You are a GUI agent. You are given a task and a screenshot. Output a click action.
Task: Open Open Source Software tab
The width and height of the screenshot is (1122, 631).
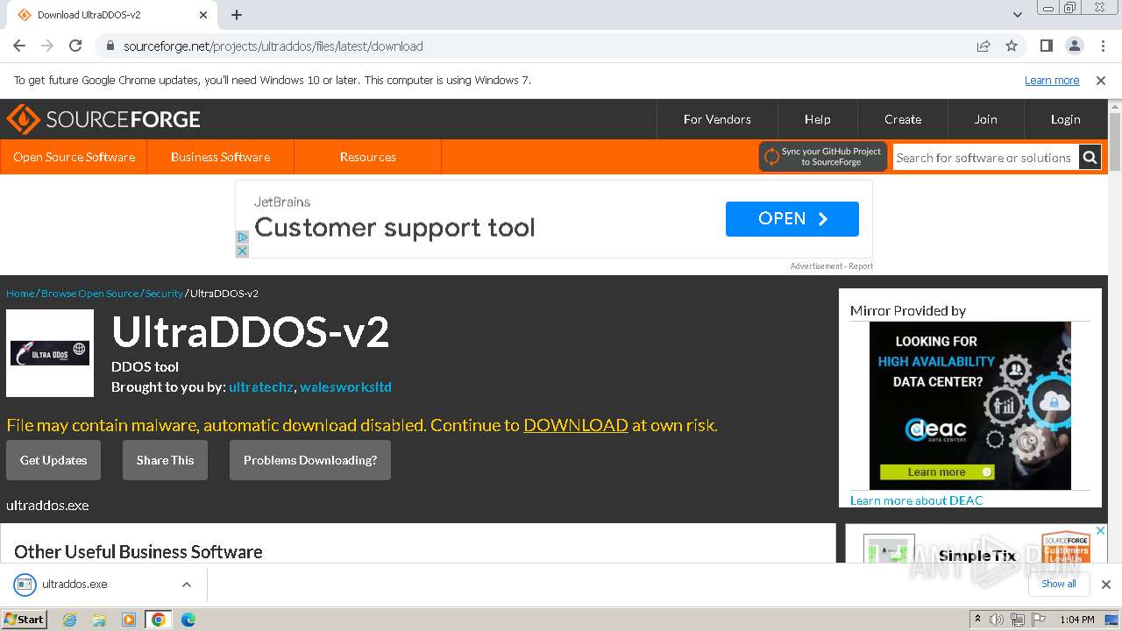coord(74,157)
